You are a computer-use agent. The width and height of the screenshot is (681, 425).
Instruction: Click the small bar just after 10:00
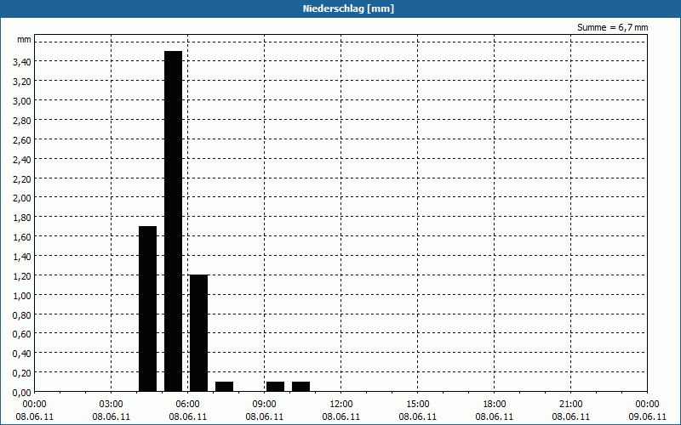coord(301,387)
